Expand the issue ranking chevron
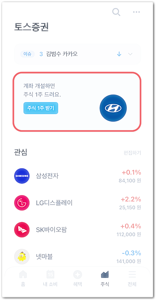Viewport: 157px width, 301px height. pos(130,54)
